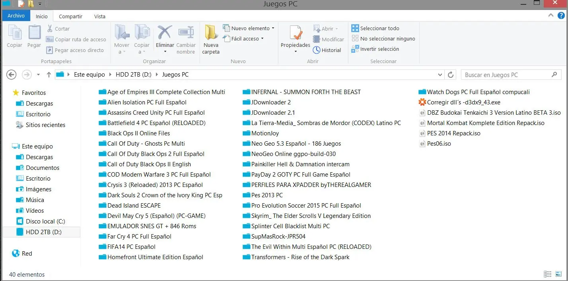Select Skyrim_ The Elder Scrolls V folder
568x281 pixels.
307,216
